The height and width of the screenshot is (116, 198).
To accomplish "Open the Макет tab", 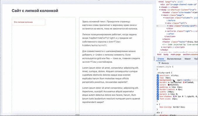I will click(188, 59).
